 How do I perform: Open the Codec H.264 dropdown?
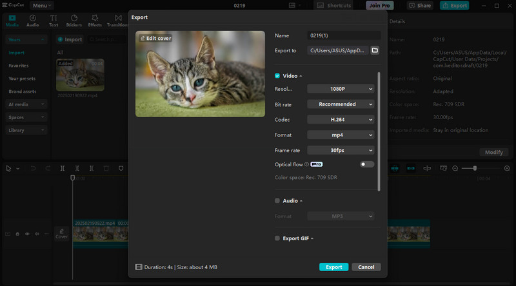point(341,120)
